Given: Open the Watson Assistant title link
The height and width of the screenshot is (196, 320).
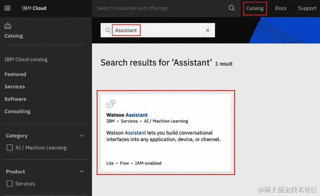Looking at the screenshot, I should 127,115.
